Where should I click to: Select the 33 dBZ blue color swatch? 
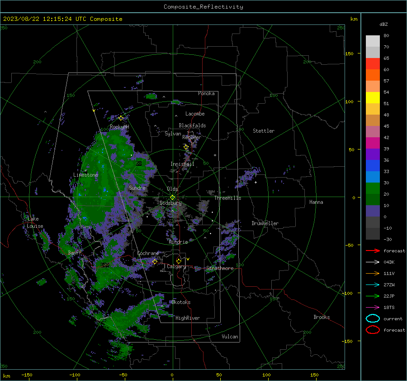[x=373, y=177]
